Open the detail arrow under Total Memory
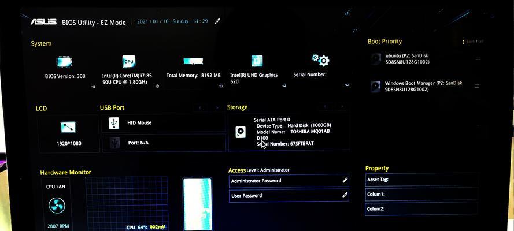The height and width of the screenshot is (231, 514). point(221,86)
